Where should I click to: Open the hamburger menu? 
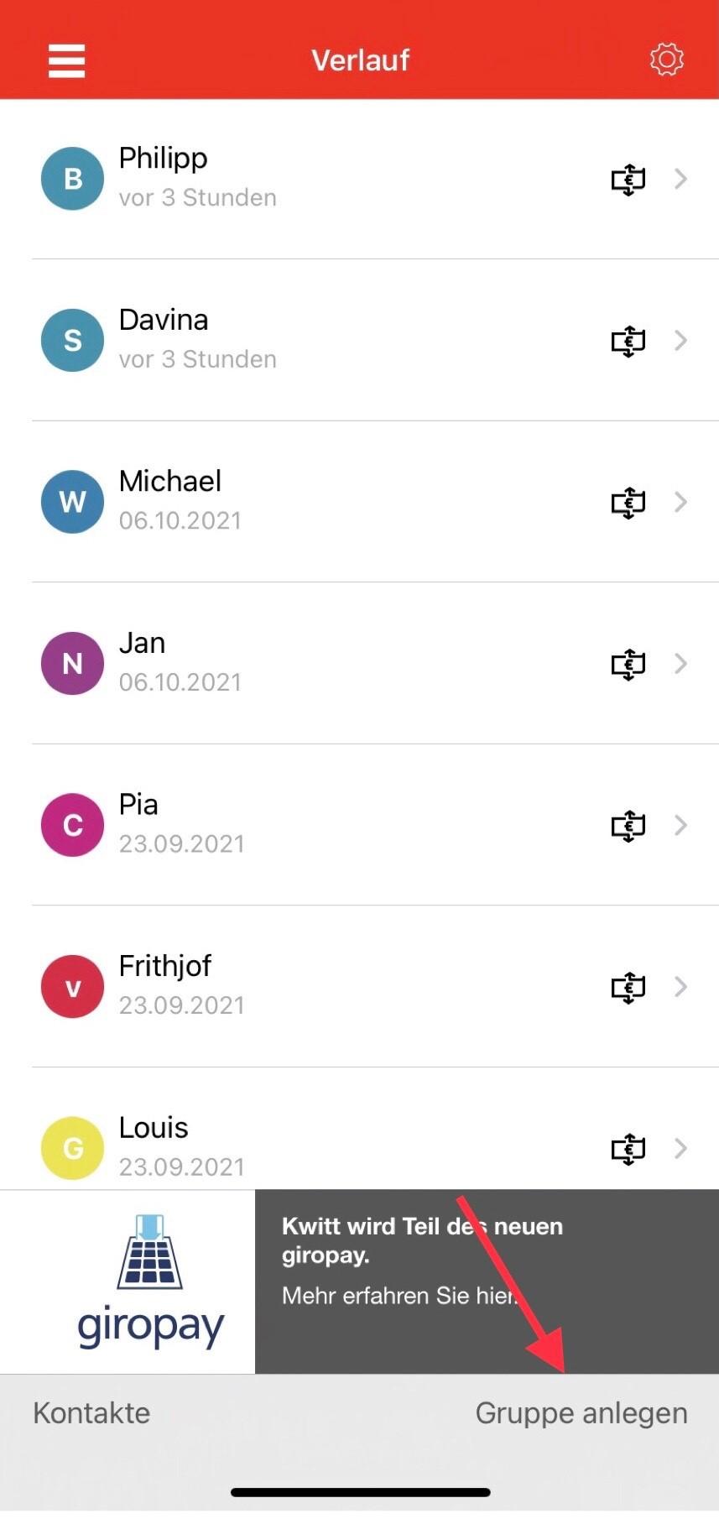66,60
